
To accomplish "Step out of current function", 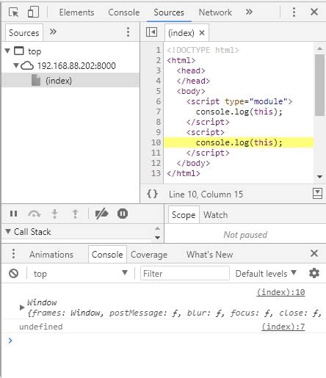I will [75, 214].
